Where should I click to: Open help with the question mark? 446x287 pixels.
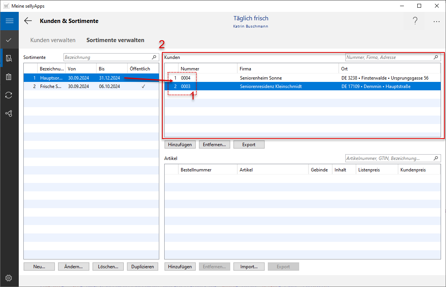coord(415,21)
